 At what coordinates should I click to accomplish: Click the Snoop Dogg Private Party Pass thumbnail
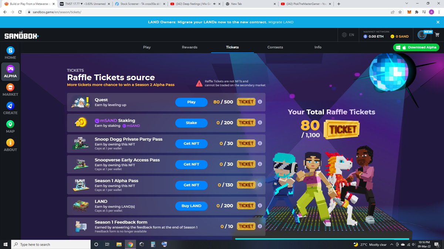80,143
